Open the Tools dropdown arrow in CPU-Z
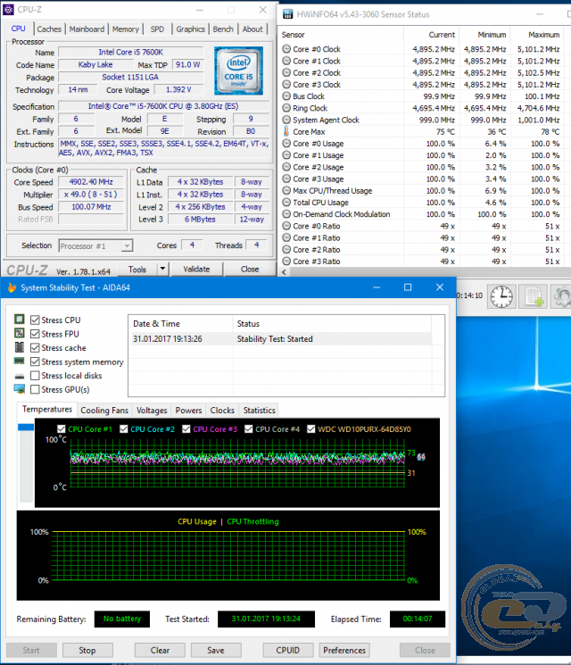 (162, 269)
